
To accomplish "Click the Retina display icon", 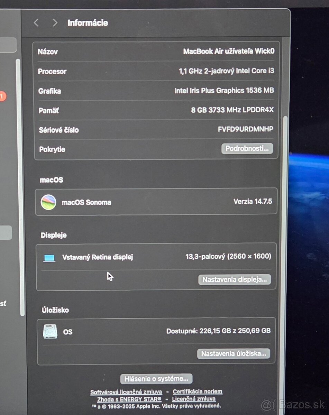I will pos(49,257).
